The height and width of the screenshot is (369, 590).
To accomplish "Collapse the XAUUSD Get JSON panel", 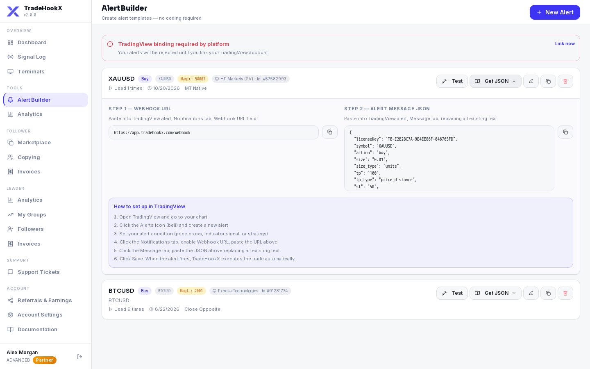I will pos(495,81).
